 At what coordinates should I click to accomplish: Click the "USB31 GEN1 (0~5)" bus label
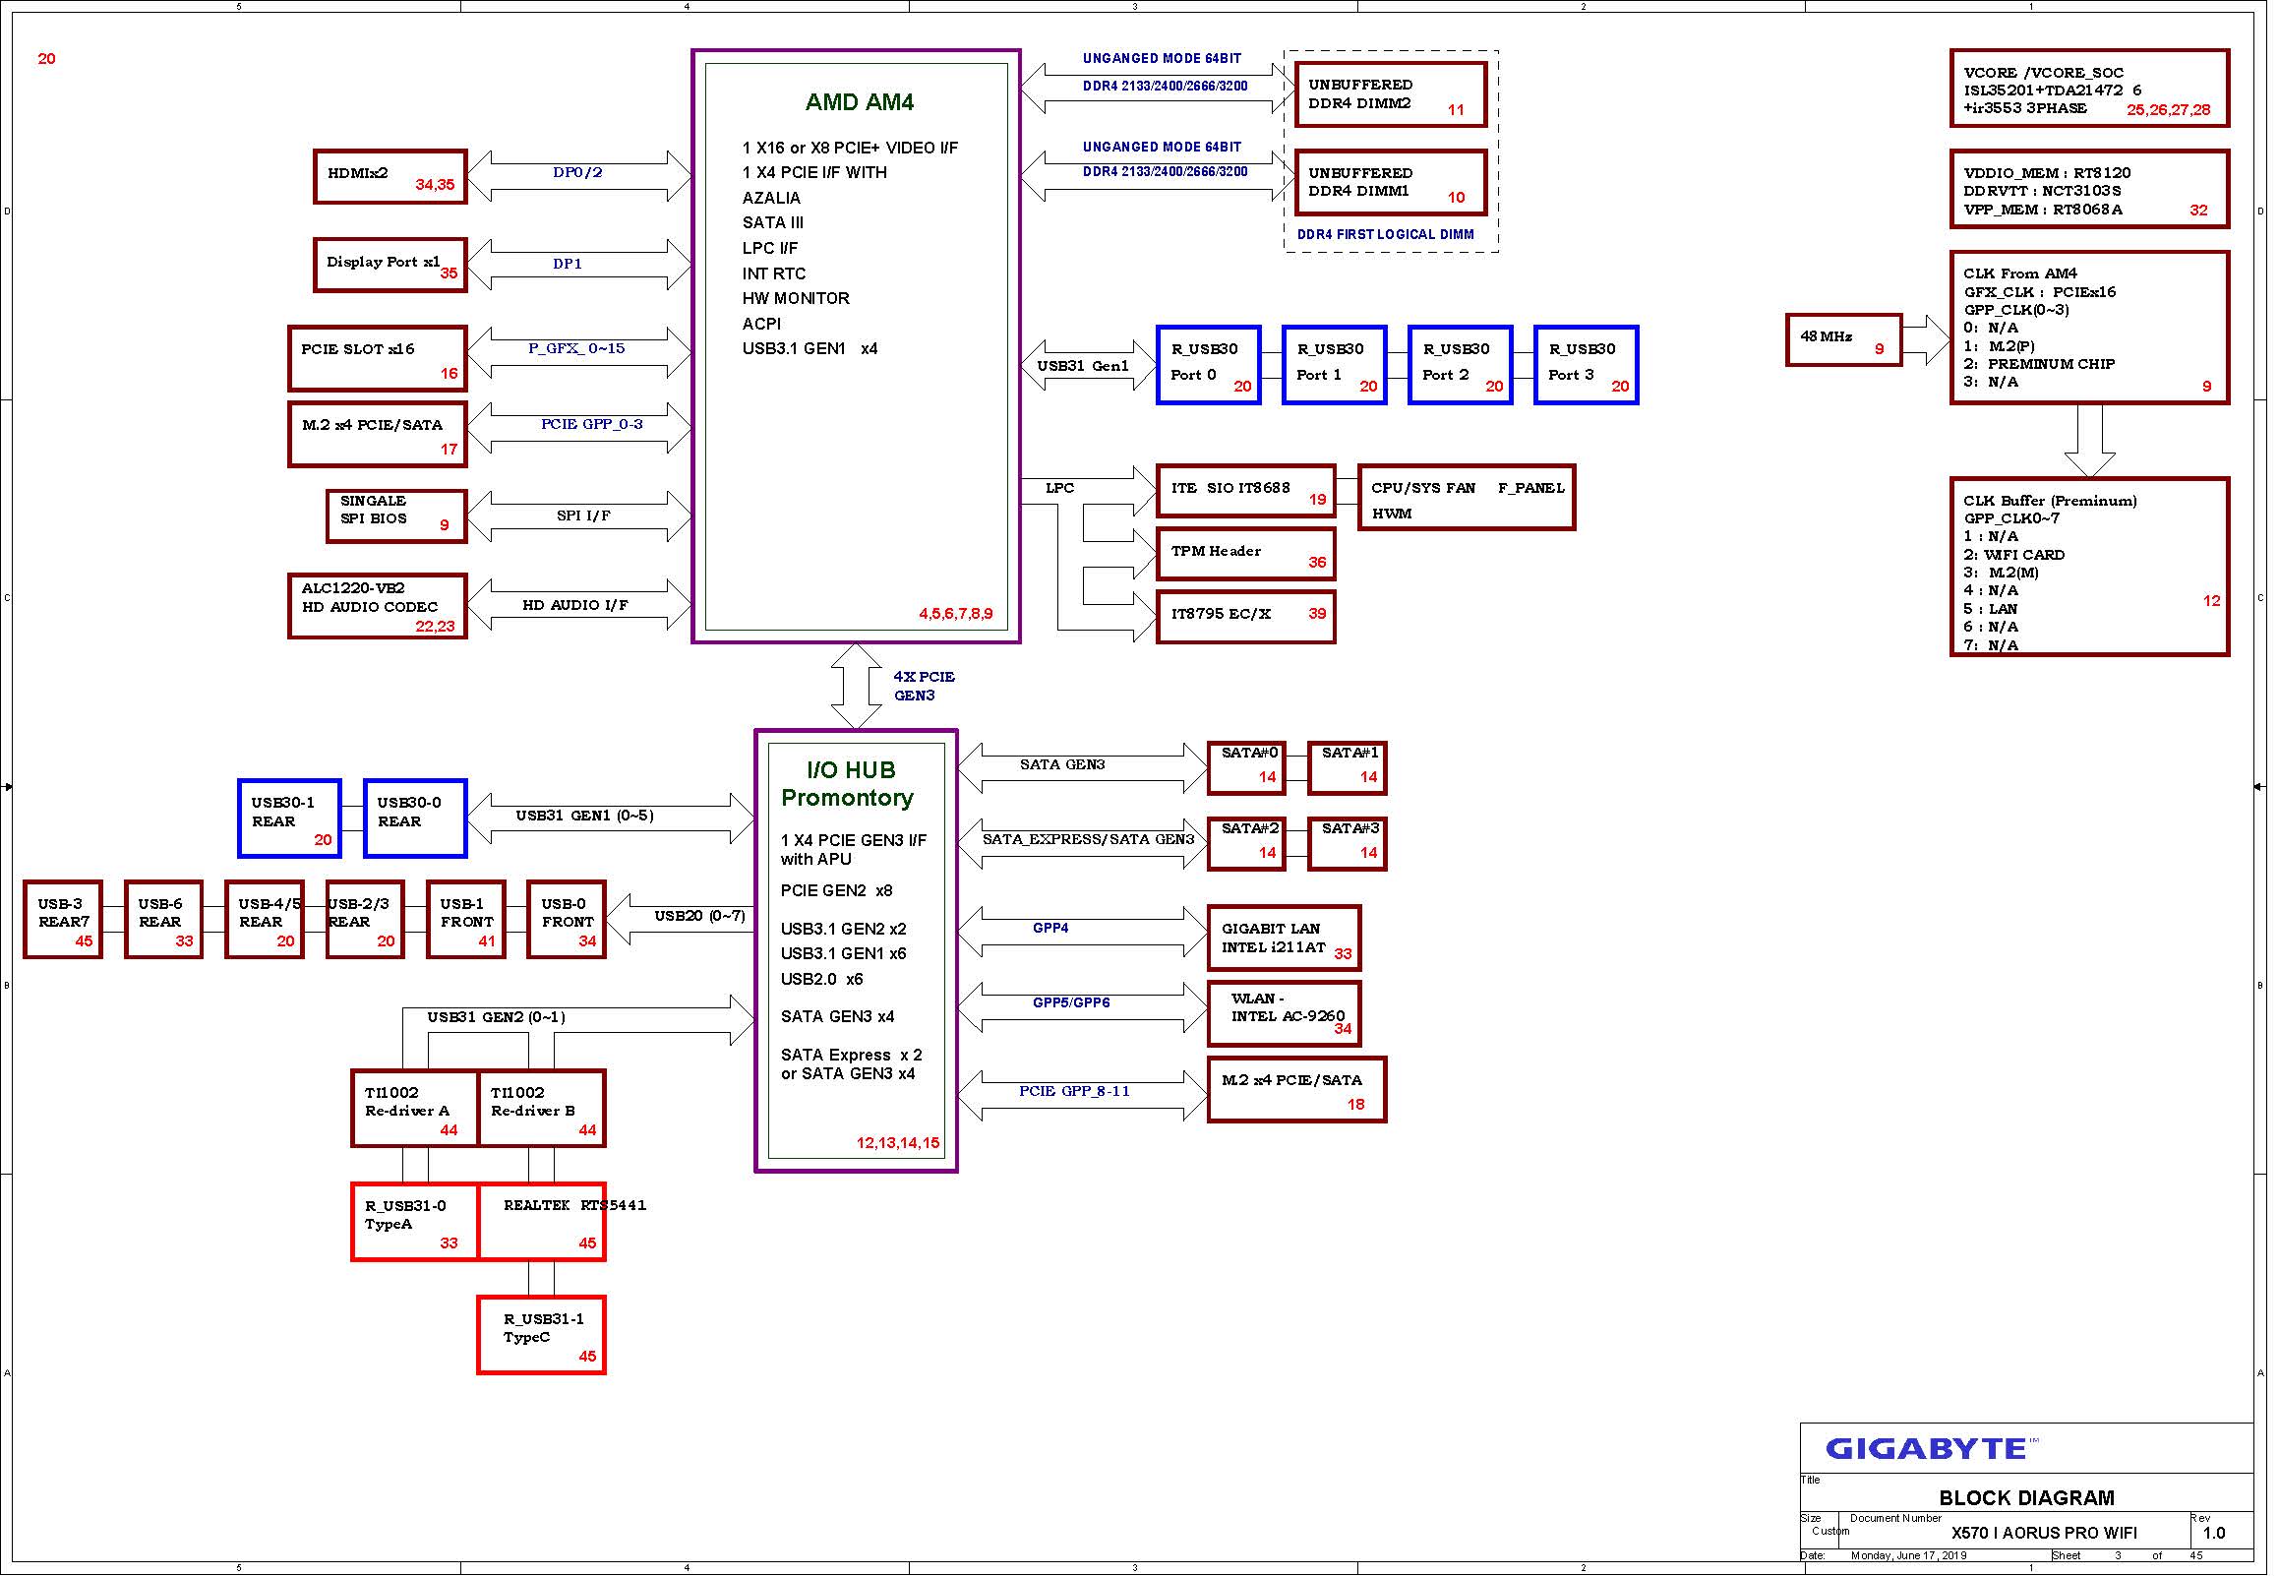point(586,817)
